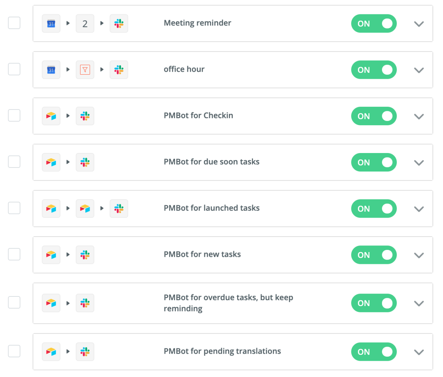Screen dimensions: 443x377
Task: Tick the checkbox beside PMBot for new tasks
Action: [14, 254]
